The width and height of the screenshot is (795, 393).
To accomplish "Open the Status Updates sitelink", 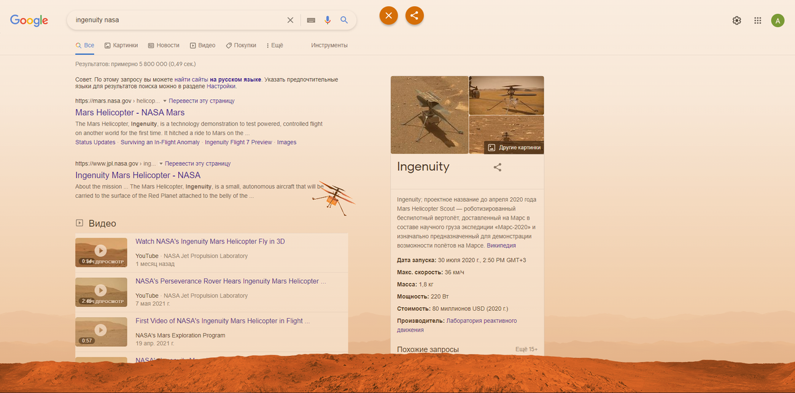I will (95, 142).
